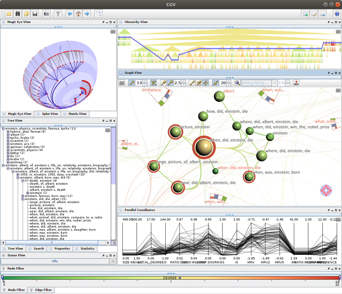Click the home navigation icon
The height and width of the screenshot is (294, 342).
pos(78,14)
